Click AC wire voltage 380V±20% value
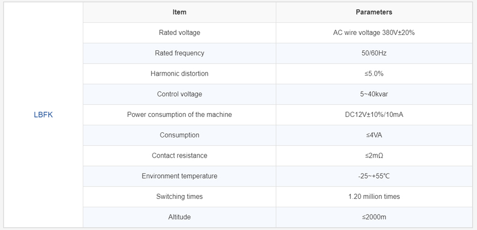477x230 pixels. point(374,33)
